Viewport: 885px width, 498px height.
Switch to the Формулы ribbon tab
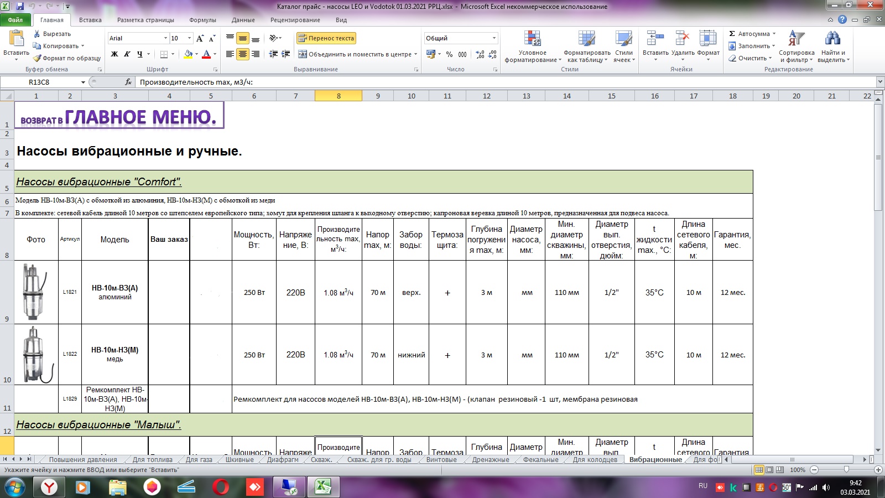click(202, 20)
